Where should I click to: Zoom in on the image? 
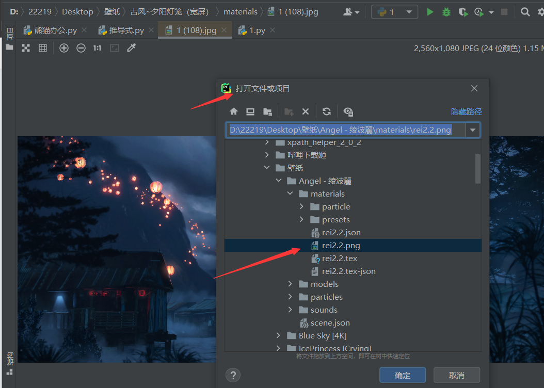point(64,48)
